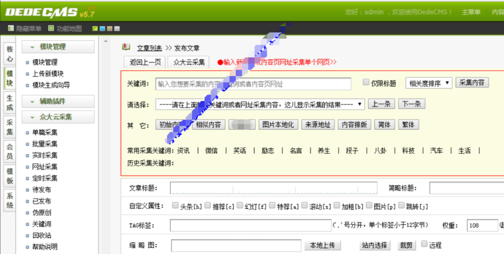The image size is (504, 254).
Task: Click the 上一条 button
Action: coord(381,104)
